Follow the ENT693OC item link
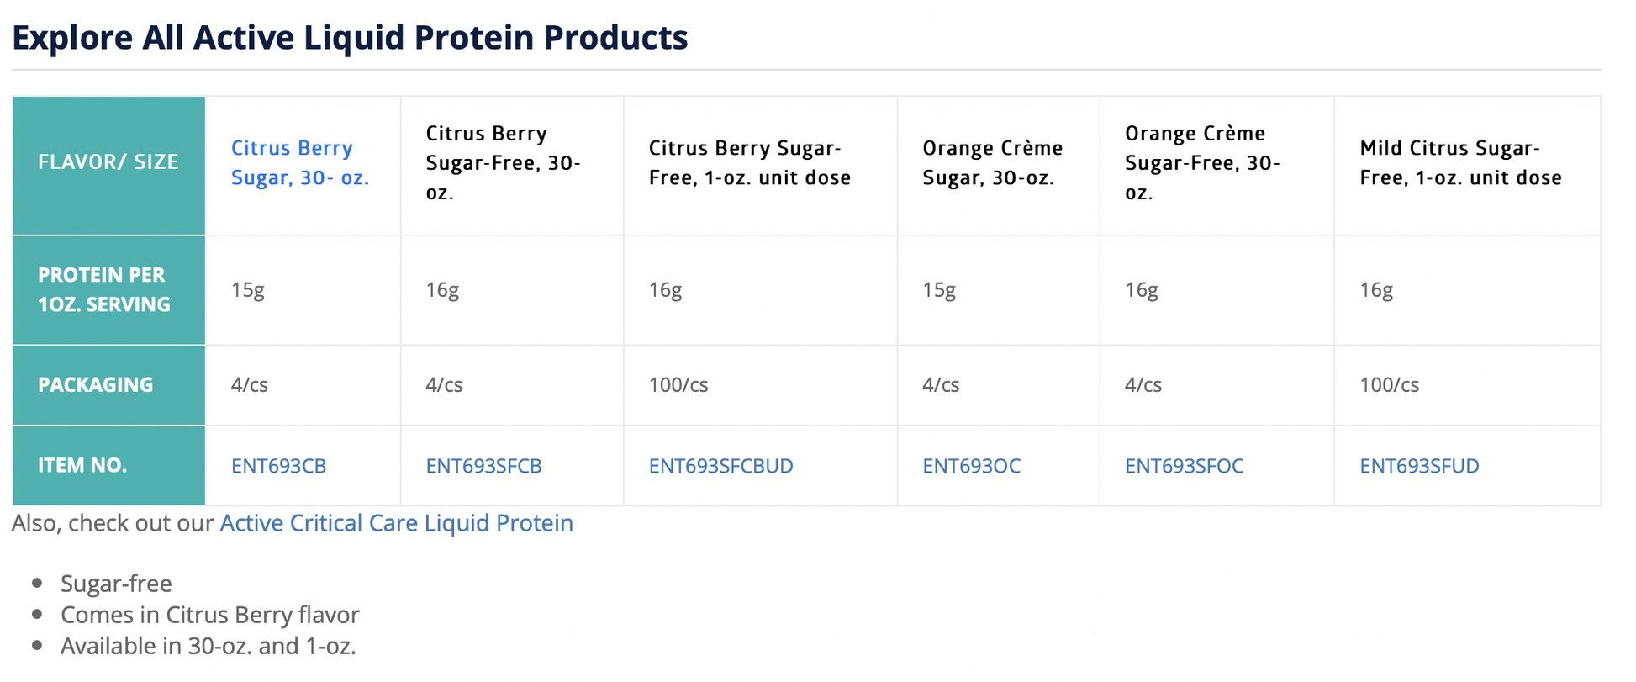 pyautogui.click(x=971, y=466)
